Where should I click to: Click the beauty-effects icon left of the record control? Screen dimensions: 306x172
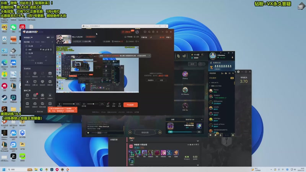[108, 104]
